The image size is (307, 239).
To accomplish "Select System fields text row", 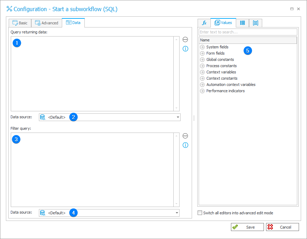I will coord(217,47).
